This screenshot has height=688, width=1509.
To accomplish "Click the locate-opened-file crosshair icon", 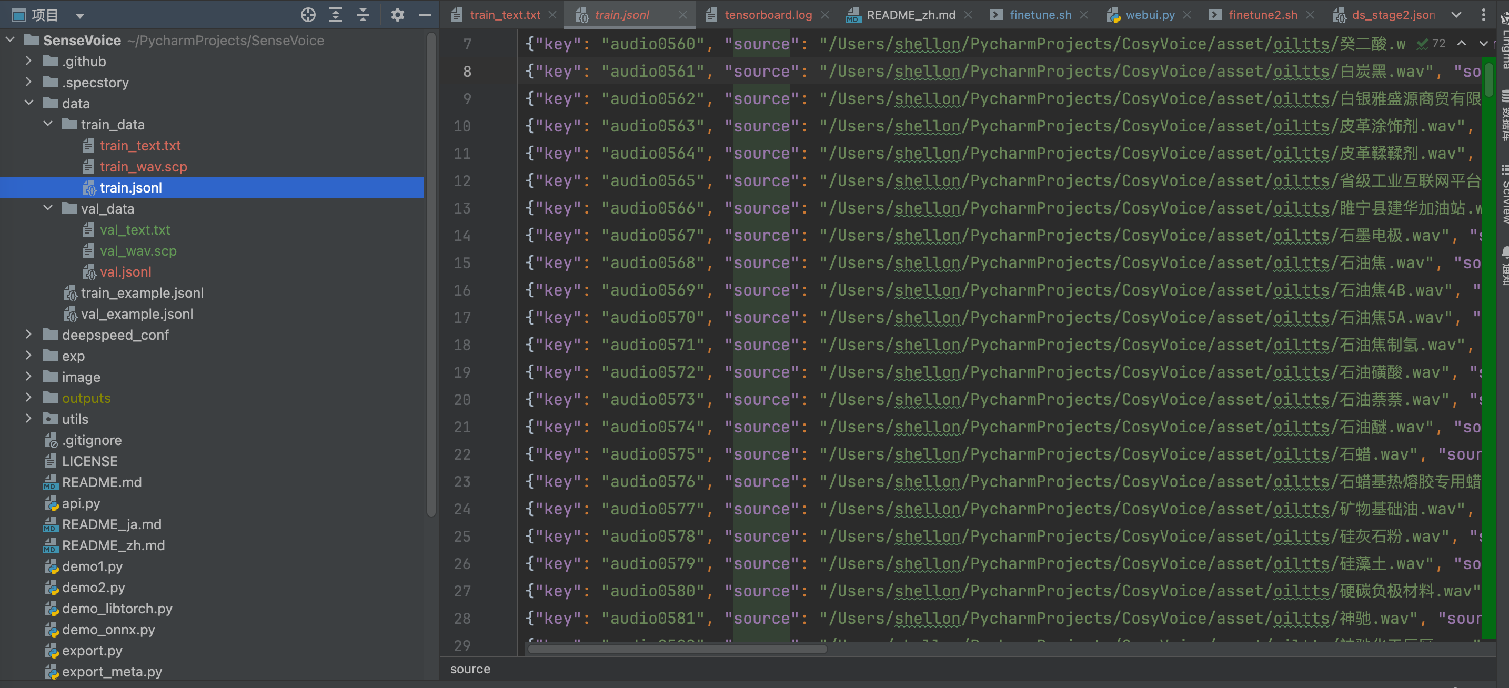I will (308, 15).
